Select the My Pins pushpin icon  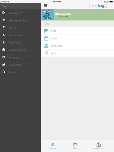coord(4,27)
